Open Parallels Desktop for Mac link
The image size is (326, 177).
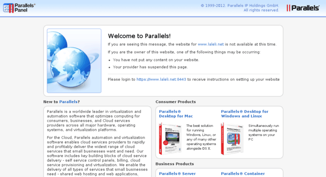(x=176, y=114)
